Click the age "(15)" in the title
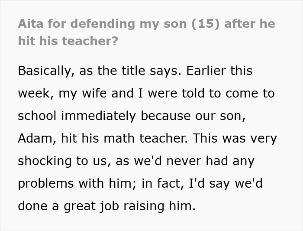This screenshot has height=231, width=303. pyautogui.click(x=206, y=24)
